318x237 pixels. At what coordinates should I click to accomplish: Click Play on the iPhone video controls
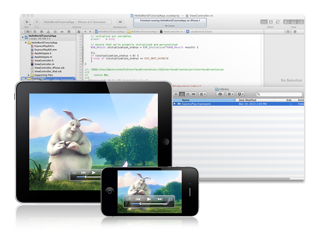click(x=149, y=199)
